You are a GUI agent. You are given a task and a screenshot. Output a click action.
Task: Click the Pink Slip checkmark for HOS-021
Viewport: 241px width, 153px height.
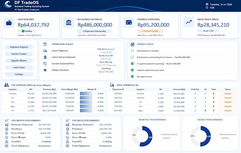[195, 93]
